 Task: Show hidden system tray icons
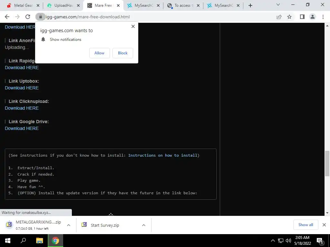(x=273, y=241)
